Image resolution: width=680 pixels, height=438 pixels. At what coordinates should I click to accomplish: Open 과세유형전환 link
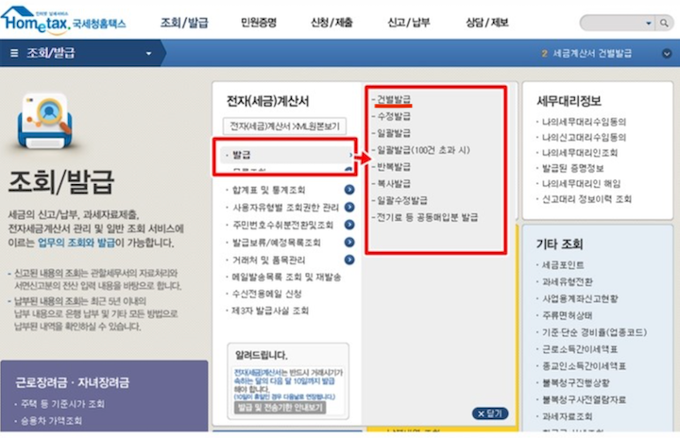568,282
